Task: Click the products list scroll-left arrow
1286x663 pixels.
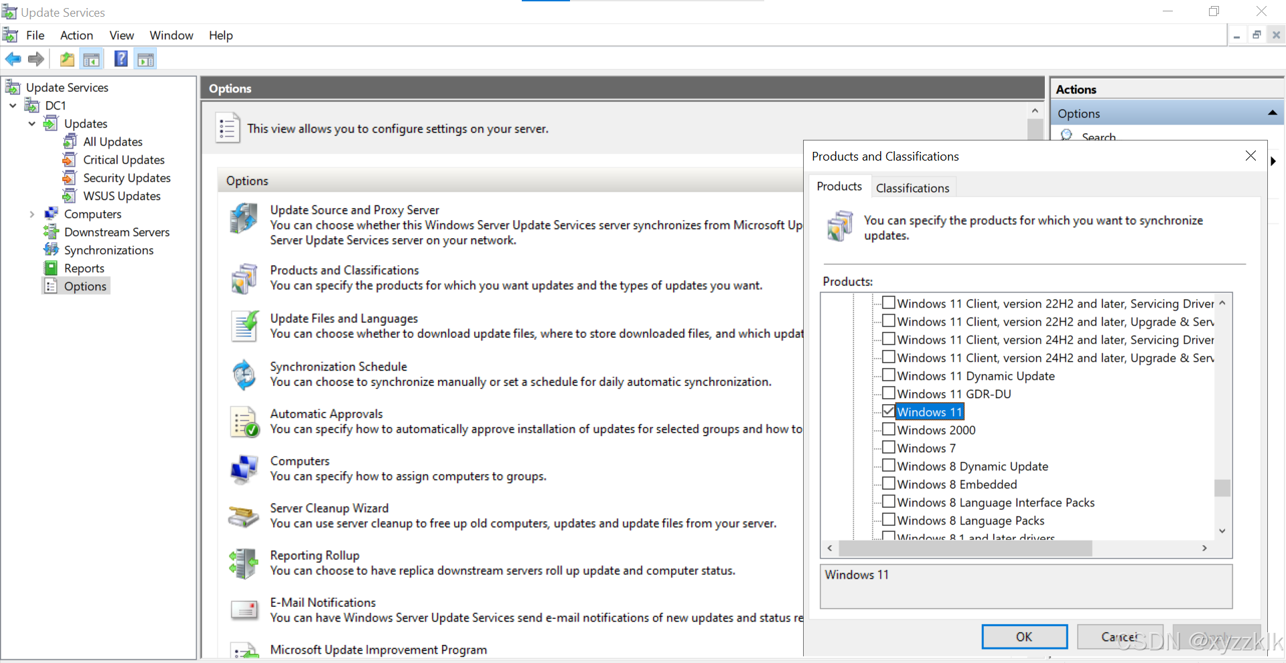Action: point(830,548)
